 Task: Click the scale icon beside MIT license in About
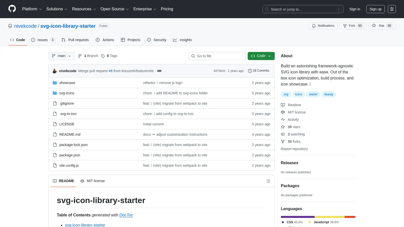[x=283, y=112]
